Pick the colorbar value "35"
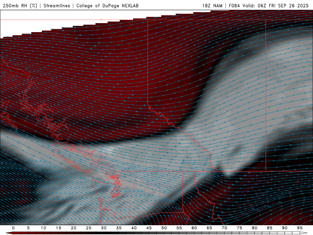Screen dimensions: 313x235 [x=119, y=228]
